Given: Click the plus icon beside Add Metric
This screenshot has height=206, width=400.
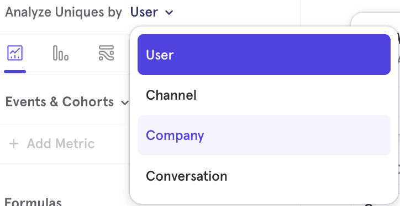Looking at the screenshot, I should 14,144.
